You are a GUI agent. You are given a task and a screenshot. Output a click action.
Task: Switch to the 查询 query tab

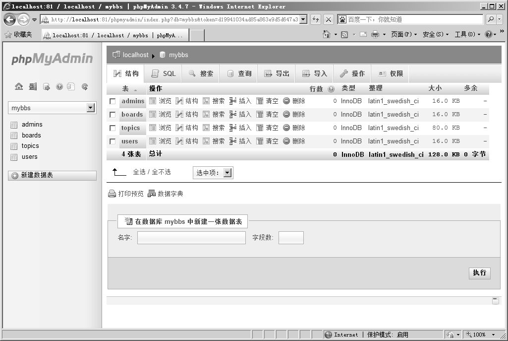239,73
